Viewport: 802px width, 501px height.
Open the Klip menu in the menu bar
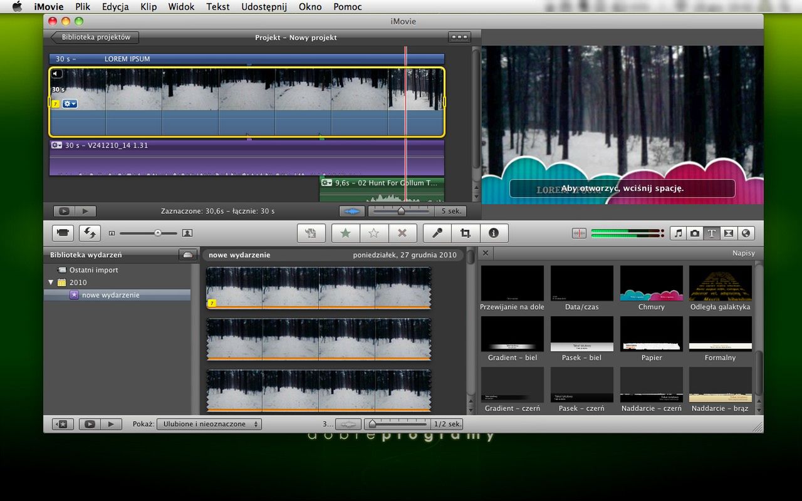(148, 7)
